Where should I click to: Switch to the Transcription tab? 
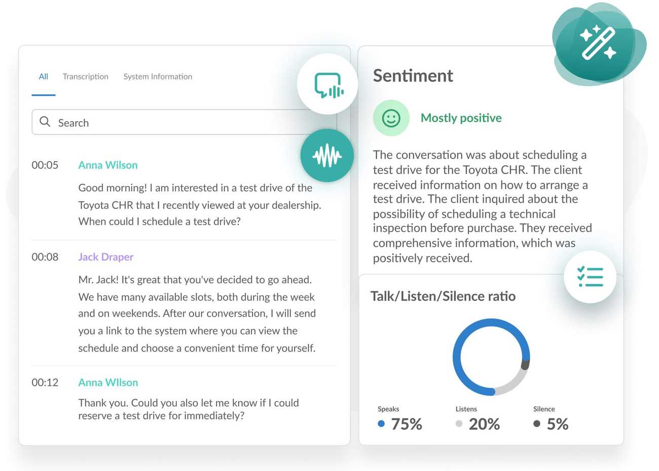85,76
